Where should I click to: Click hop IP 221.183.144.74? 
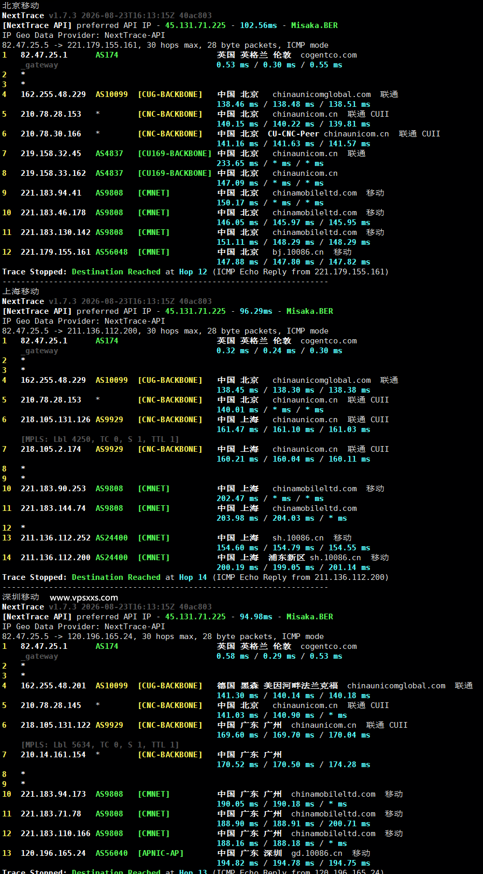pyautogui.click(x=53, y=508)
